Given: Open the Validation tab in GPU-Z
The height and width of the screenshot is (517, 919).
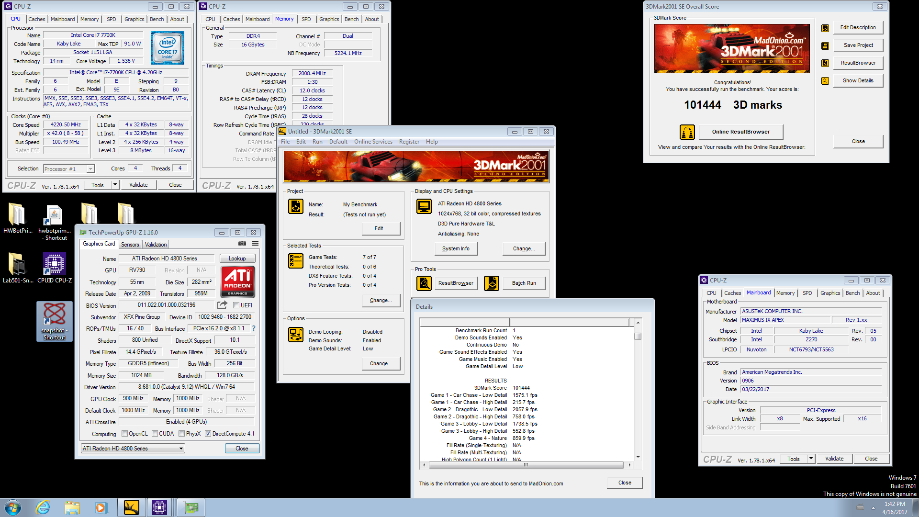Looking at the screenshot, I should tap(156, 245).
